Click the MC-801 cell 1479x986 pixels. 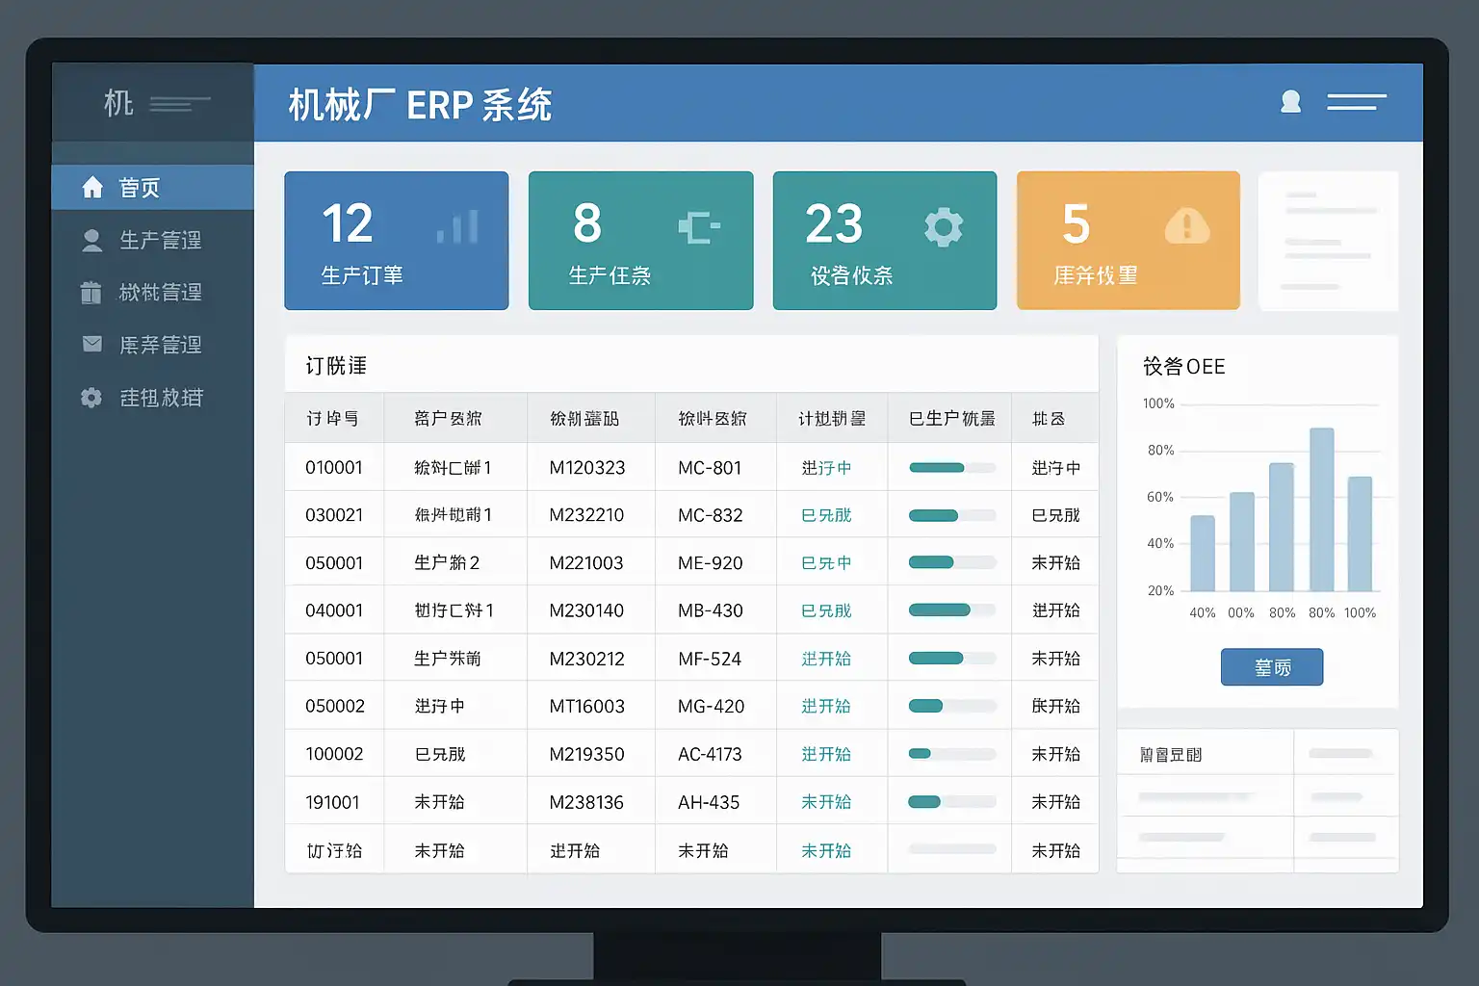tap(710, 468)
